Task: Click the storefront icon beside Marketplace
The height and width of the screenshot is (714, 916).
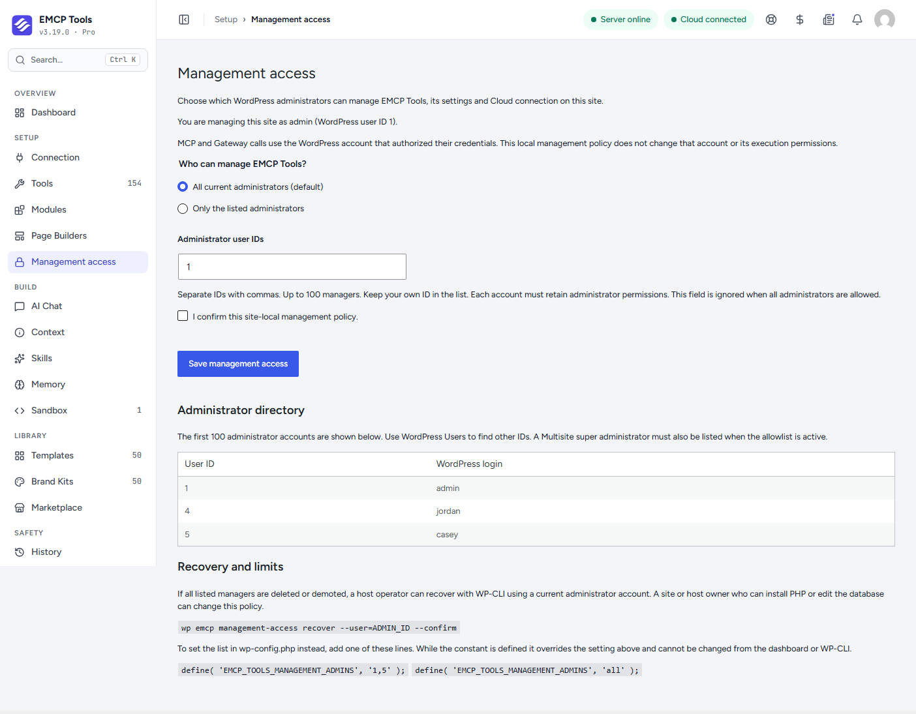Action: [x=20, y=508]
